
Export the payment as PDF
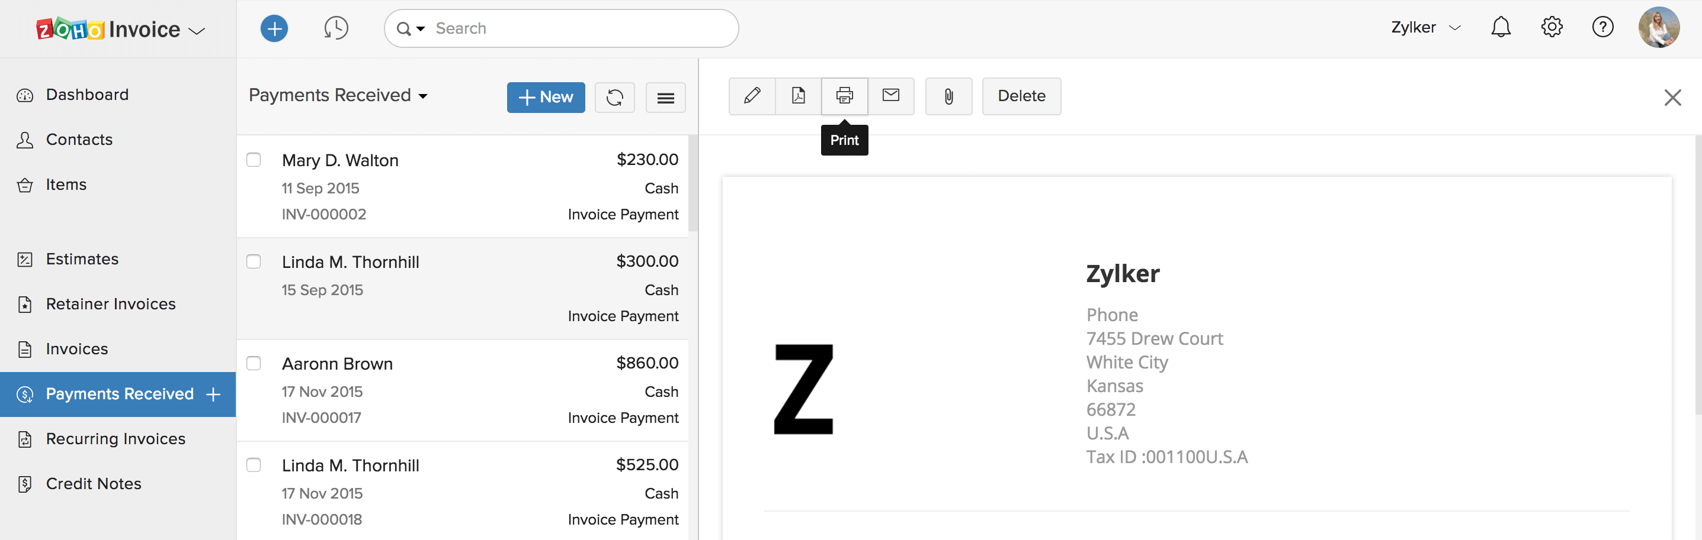798,96
